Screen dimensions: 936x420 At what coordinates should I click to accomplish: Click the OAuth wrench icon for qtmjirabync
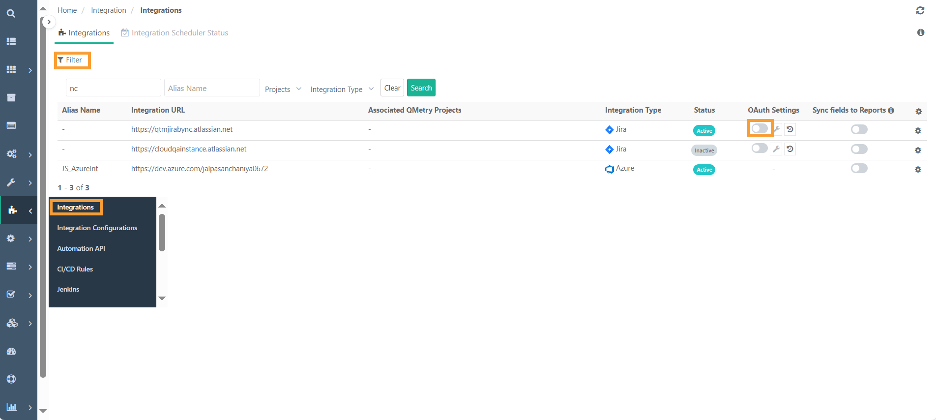coord(777,130)
